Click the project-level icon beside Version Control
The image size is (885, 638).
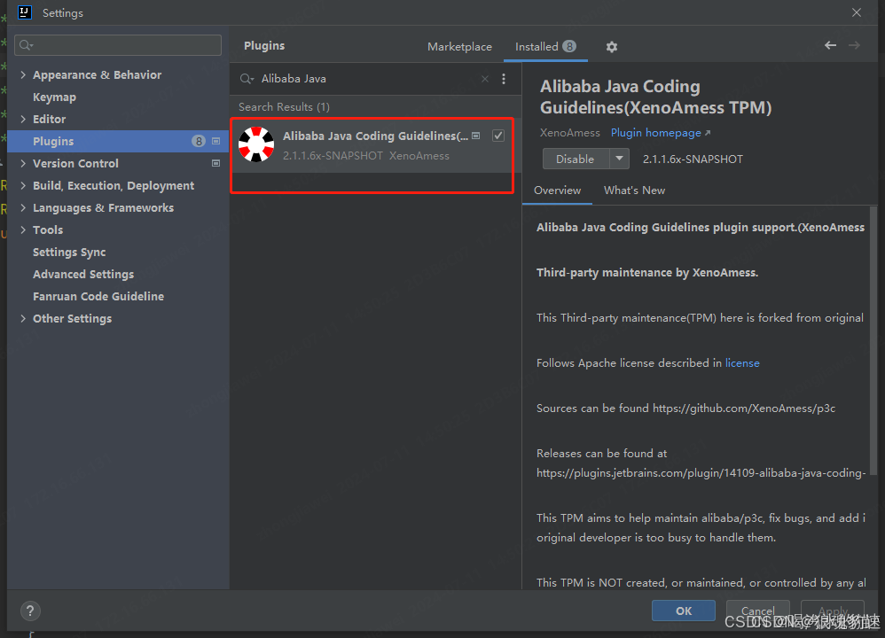215,163
